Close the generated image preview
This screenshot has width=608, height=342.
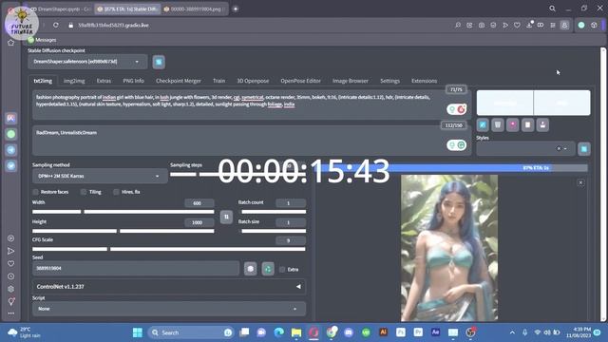580,182
